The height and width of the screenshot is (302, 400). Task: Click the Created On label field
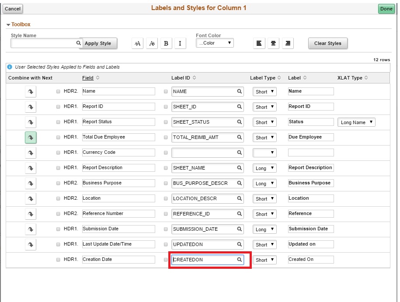point(311,260)
